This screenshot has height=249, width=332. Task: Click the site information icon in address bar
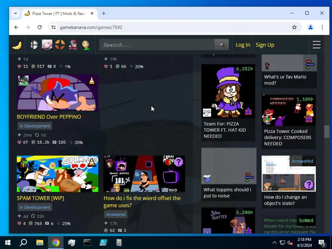(x=53, y=27)
